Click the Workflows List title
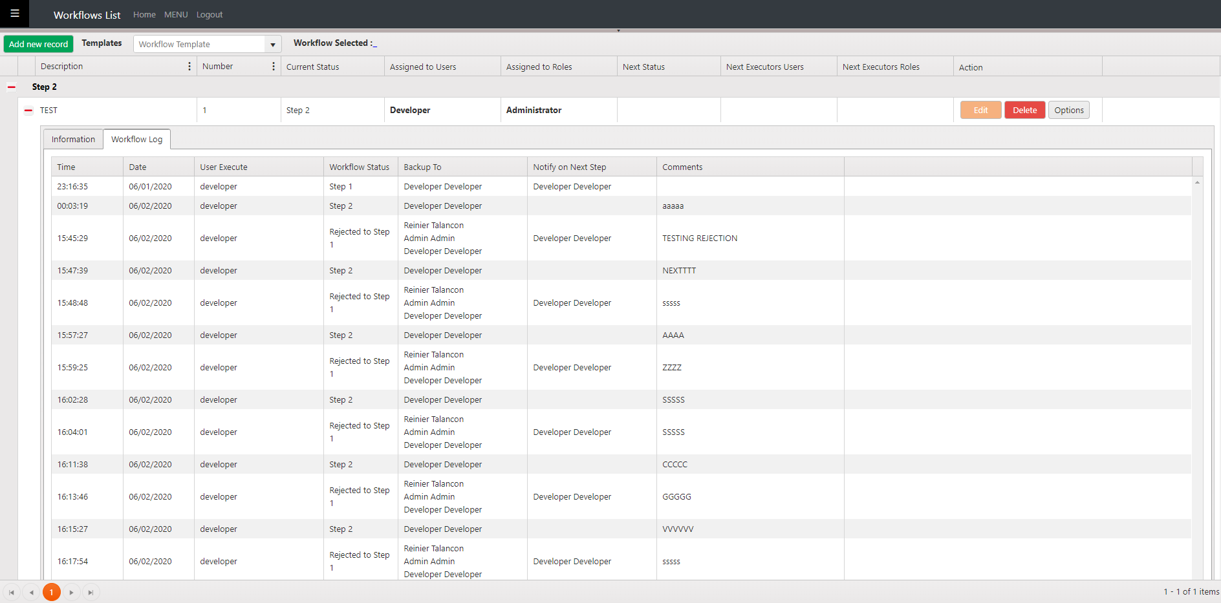The height and width of the screenshot is (603, 1221). (x=87, y=15)
